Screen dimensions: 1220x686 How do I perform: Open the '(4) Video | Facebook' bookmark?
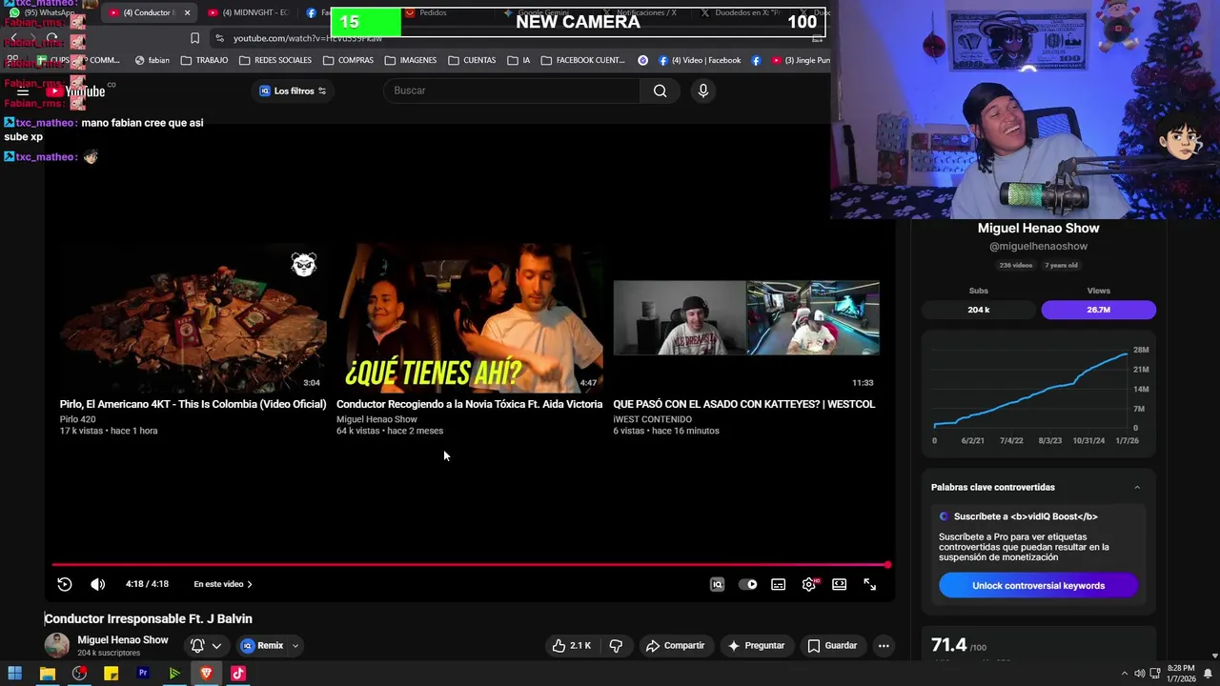point(699,60)
